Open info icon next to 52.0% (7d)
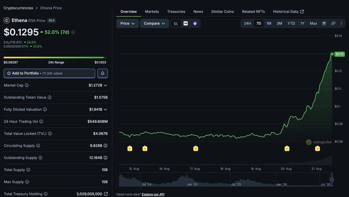Image resolution: width=349 pixels, height=197 pixels. [73, 32]
